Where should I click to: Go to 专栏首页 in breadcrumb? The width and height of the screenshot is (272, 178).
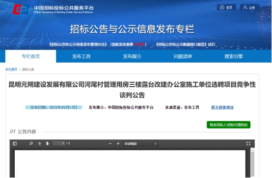pos(11,70)
